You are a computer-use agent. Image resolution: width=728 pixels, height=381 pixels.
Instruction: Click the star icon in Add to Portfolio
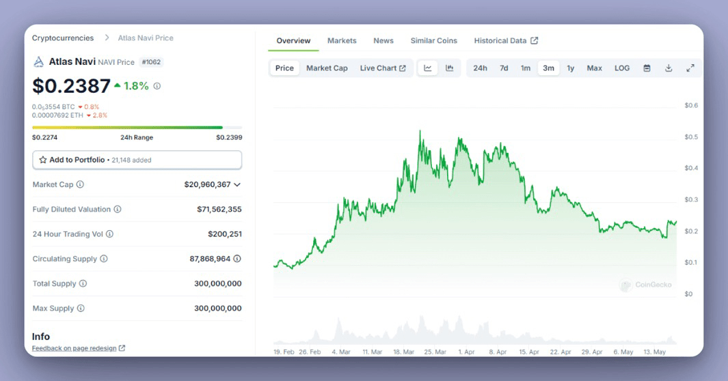(x=42, y=160)
